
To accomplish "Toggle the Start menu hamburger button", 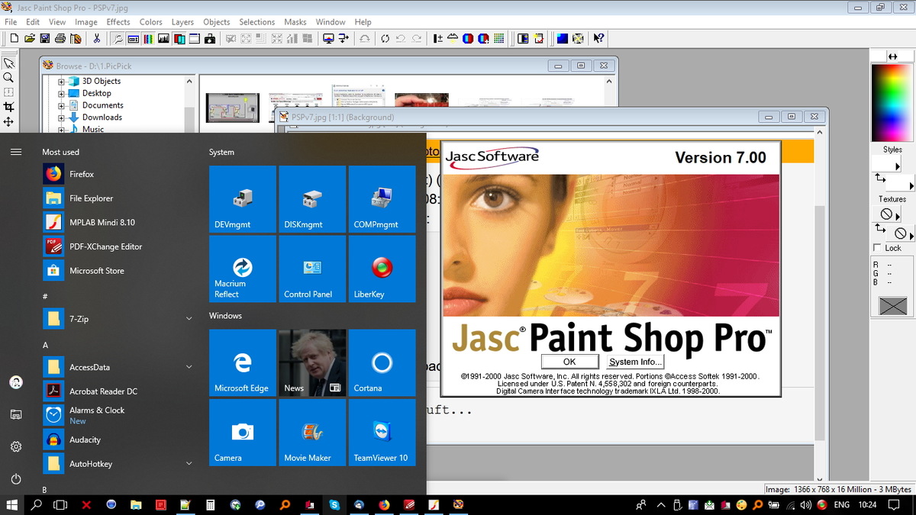I will 16,152.
